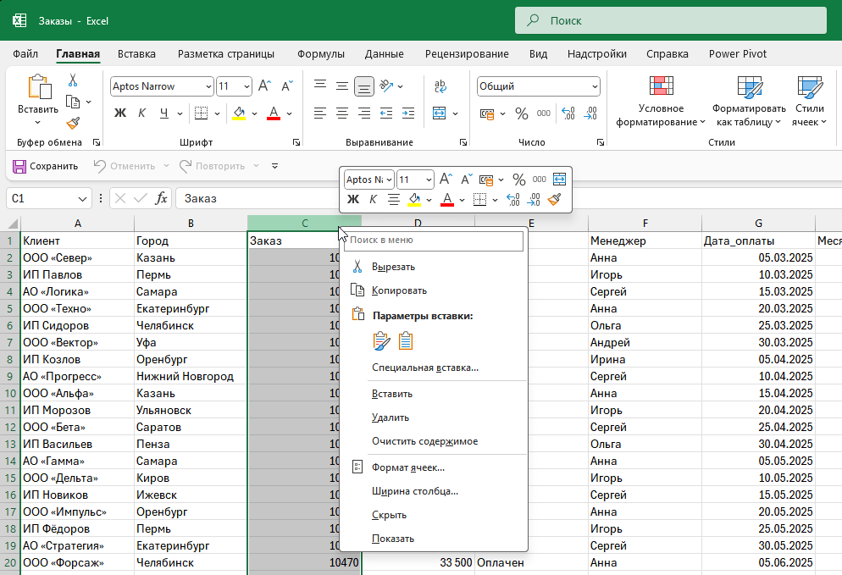Image resolution: width=842 pixels, height=575 pixels.
Task: Click the Format Painter brush in ribbon clipboard
Action: pos(73,123)
